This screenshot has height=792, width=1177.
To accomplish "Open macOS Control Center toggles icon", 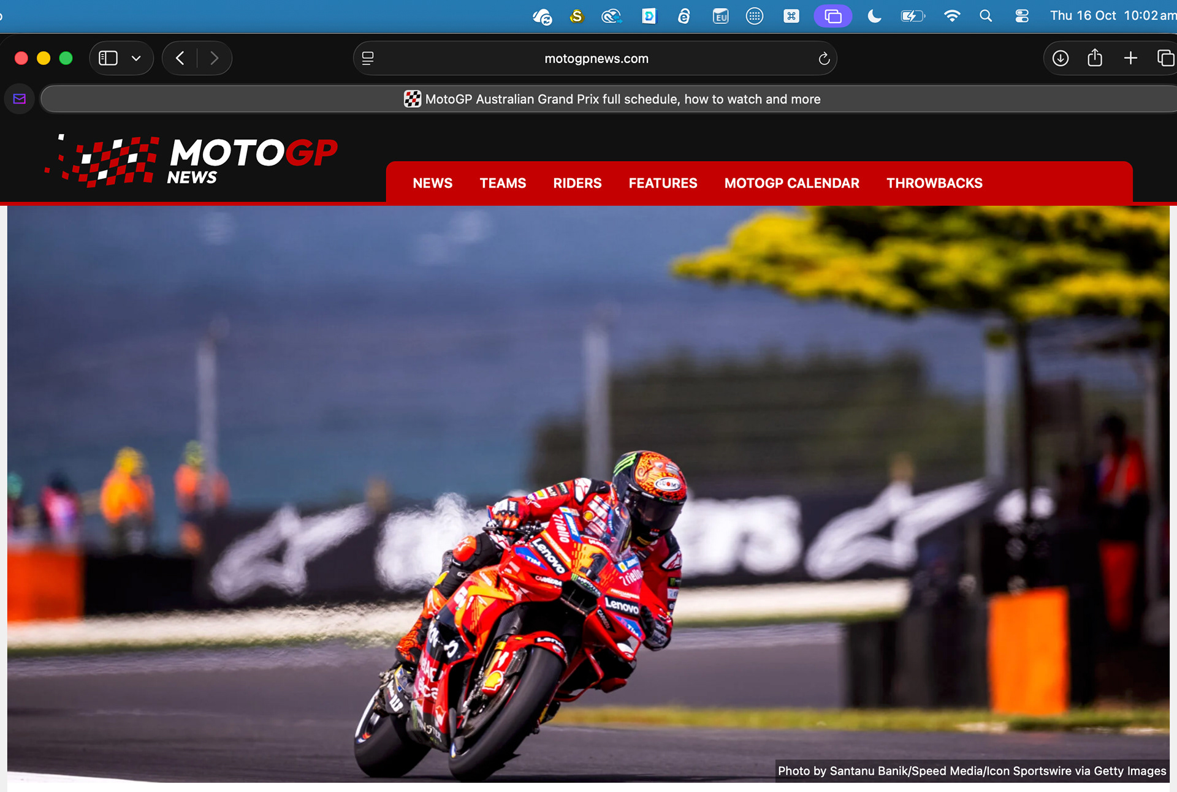I will coord(1021,16).
